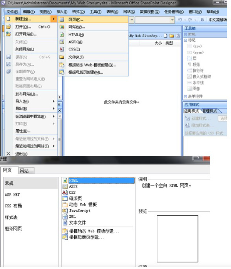Click the HTML(H) icon in the submenu
231x269 pixels.
point(62,35)
